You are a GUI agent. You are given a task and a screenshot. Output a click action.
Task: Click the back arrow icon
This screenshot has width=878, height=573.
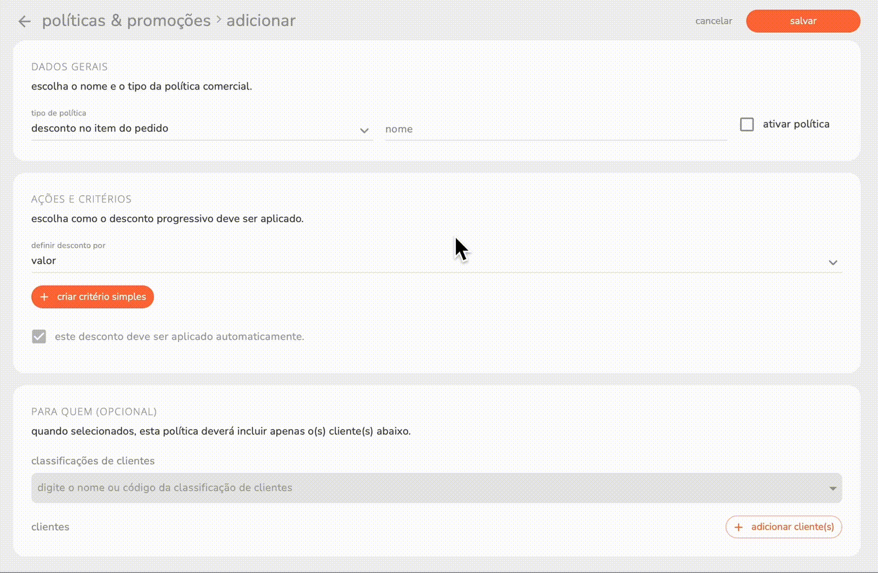click(x=24, y=21)
